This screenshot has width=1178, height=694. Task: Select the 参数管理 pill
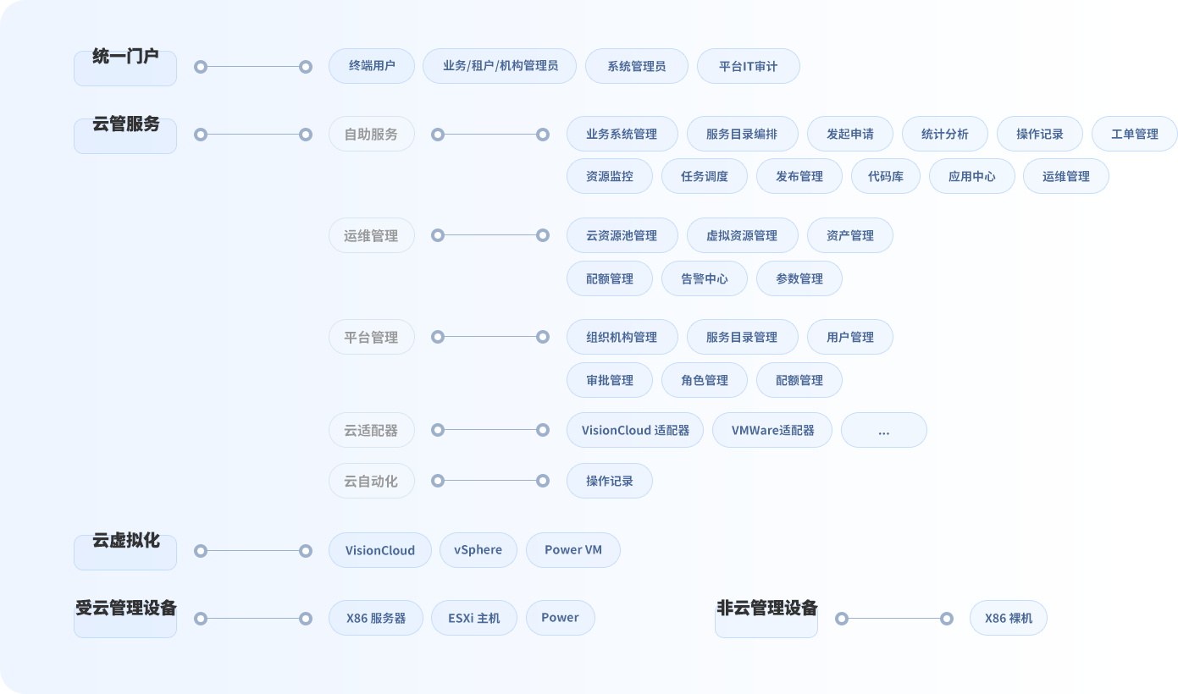pos(799,278)
